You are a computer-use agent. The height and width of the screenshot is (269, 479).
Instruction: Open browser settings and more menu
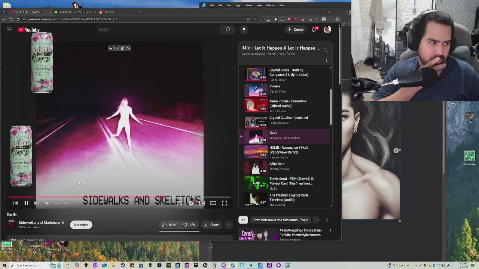(x=330, y=19)
